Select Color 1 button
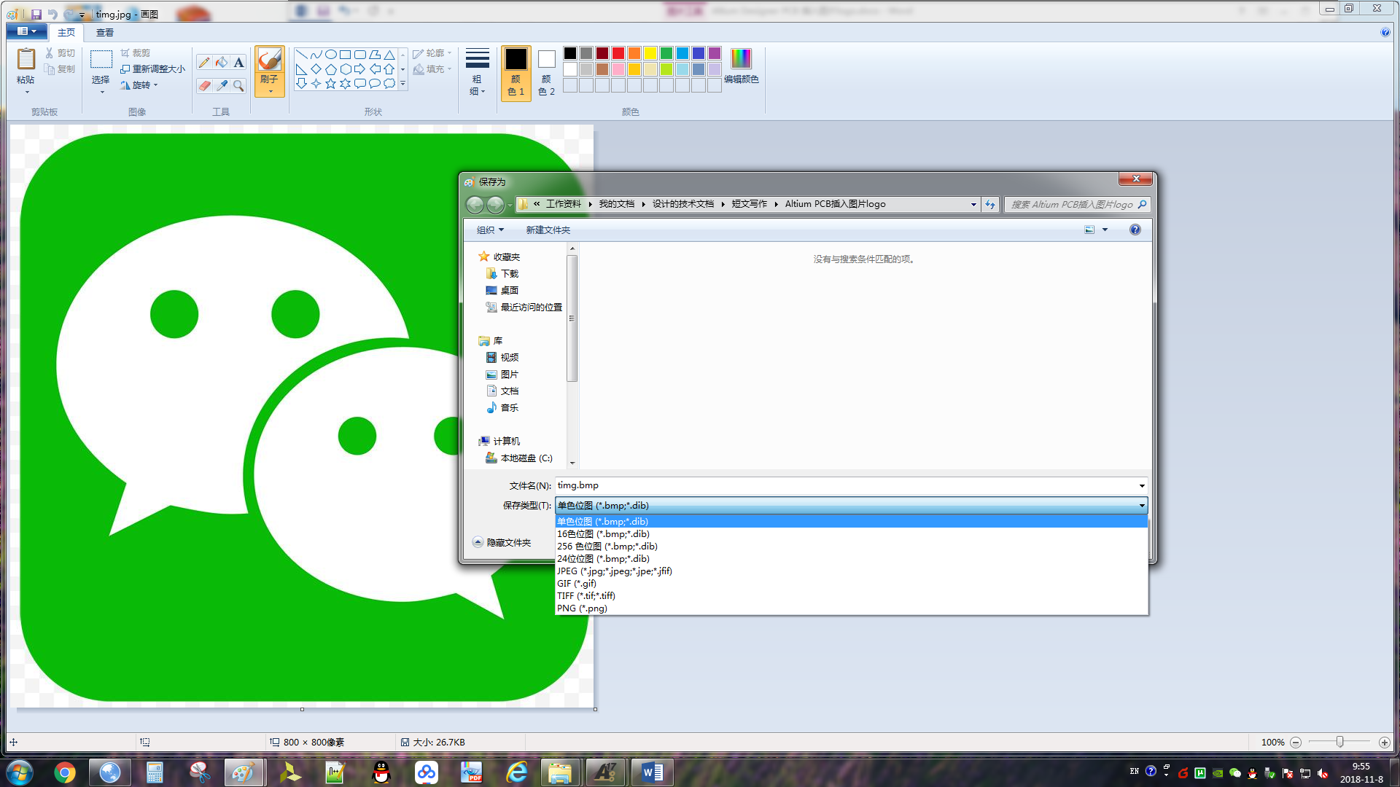The width and height of the screenshot is (1400, 787). point(516,72)
